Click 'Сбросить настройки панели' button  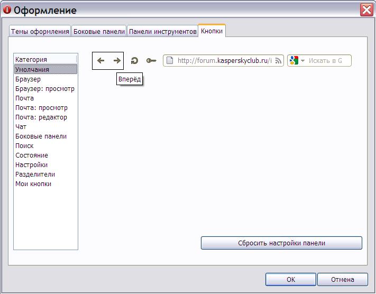pyautogui.click(x=281, y=243)
